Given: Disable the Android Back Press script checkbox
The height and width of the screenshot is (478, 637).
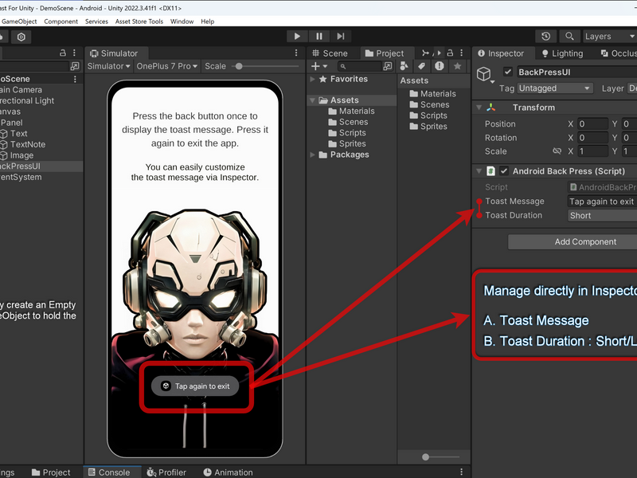Looking at the screenshot, I should coord(504,171).
